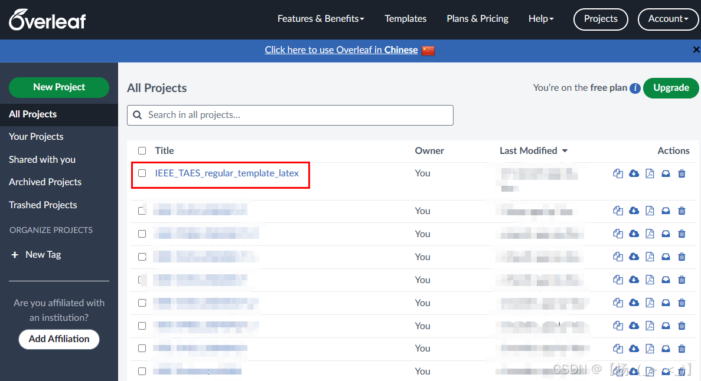Screen dimensions: 701x381
Task: Click the plus icon beside New Tag
Action: click(x=15, y=255)
